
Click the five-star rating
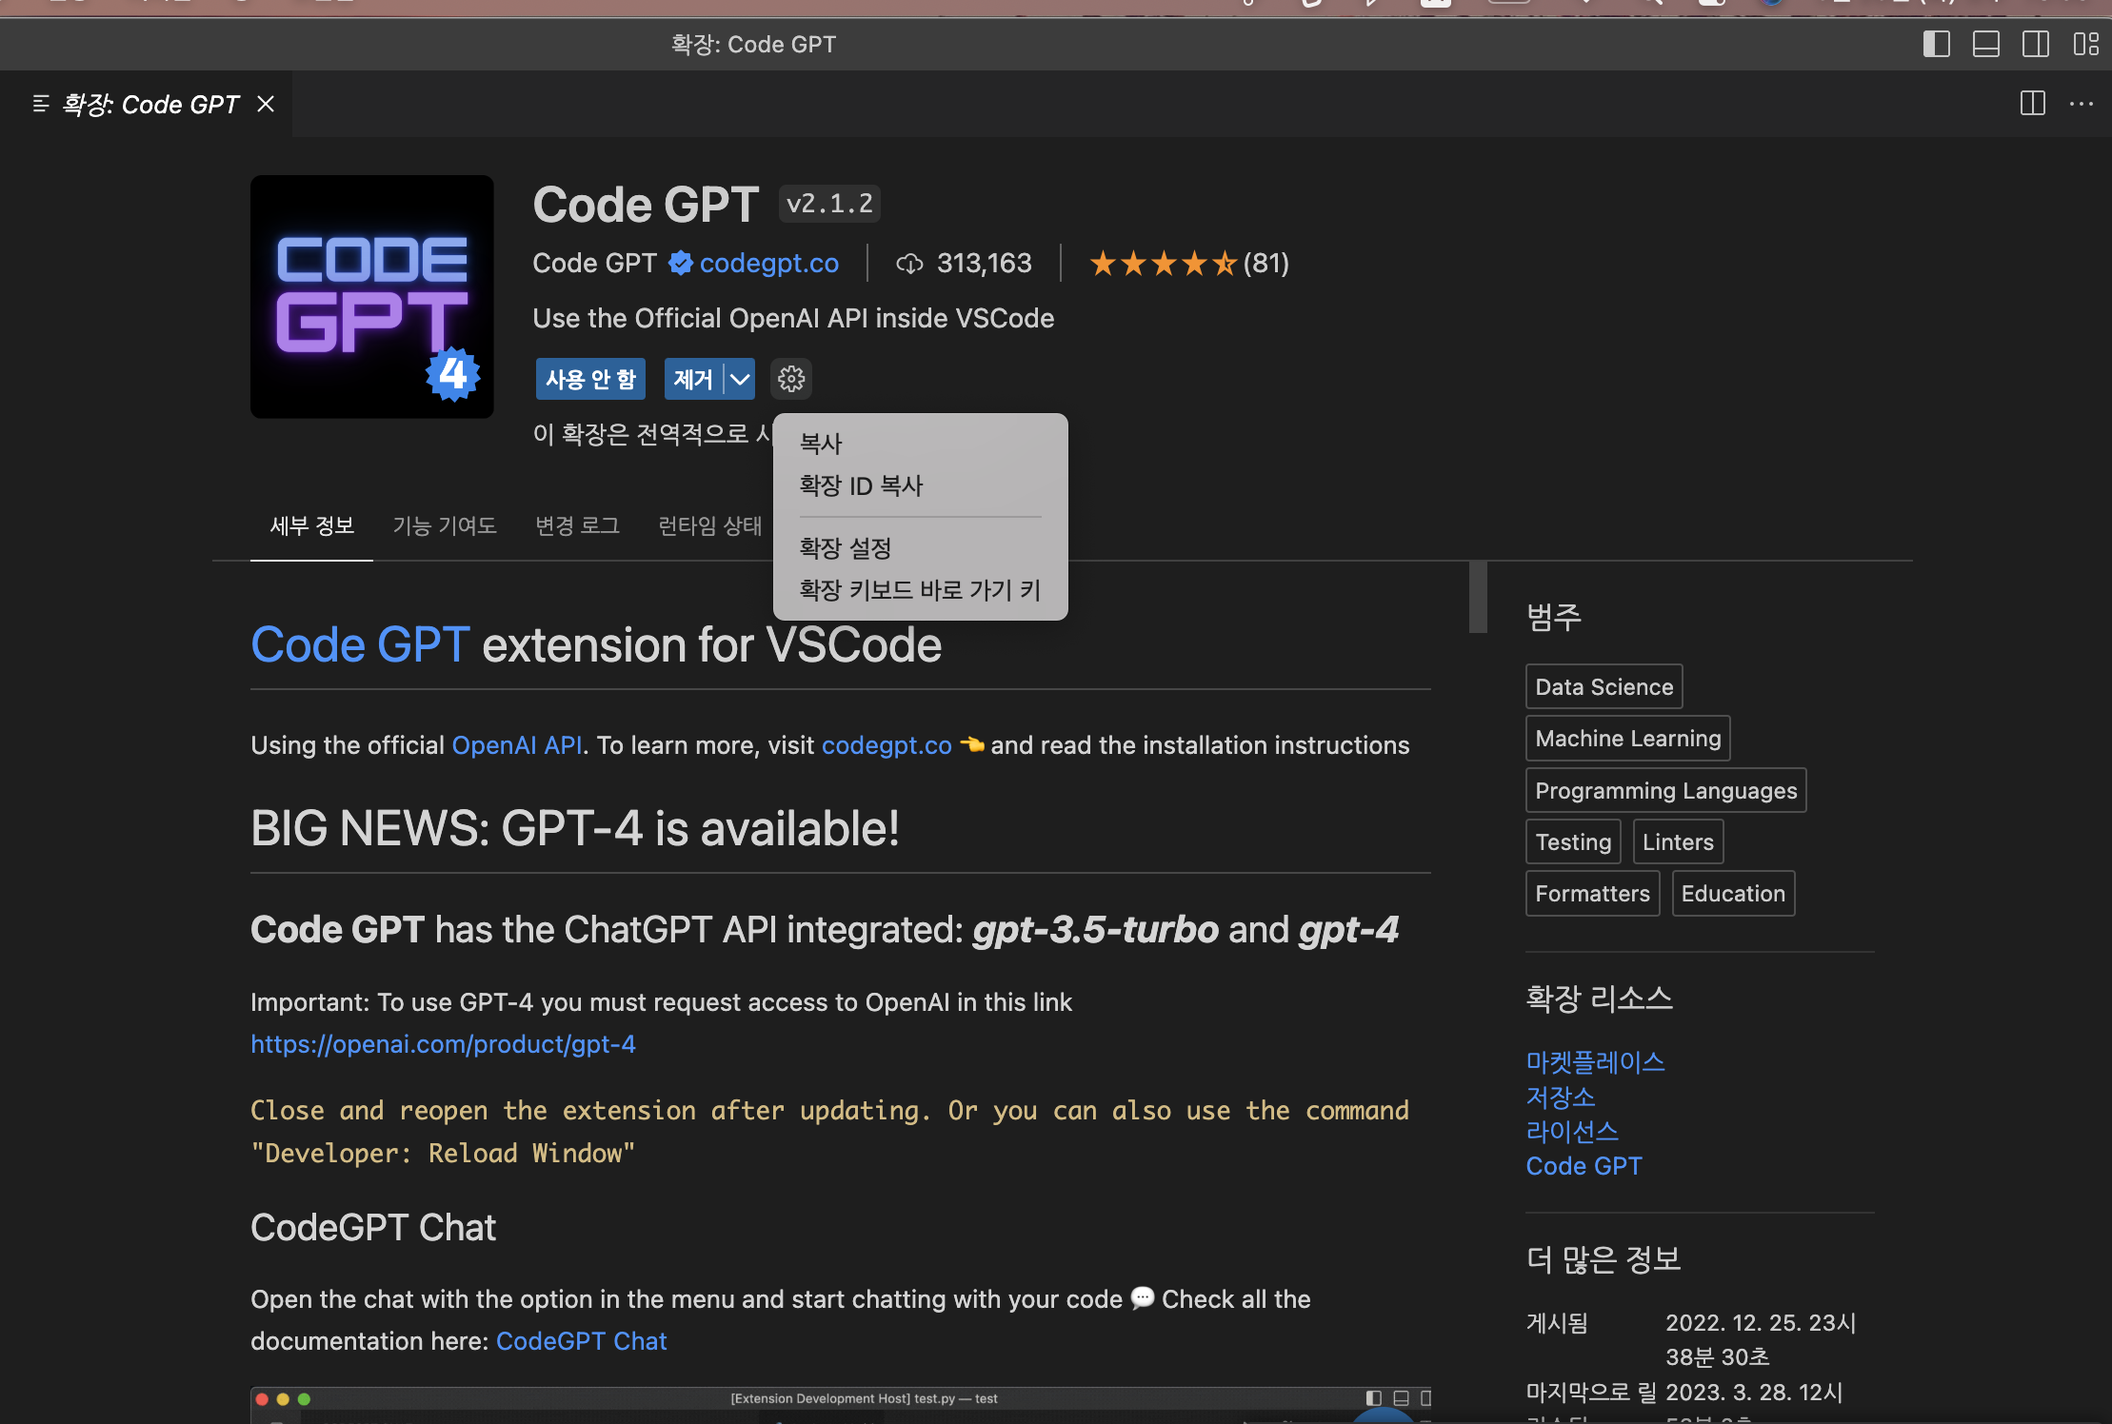pos(1163,263)
